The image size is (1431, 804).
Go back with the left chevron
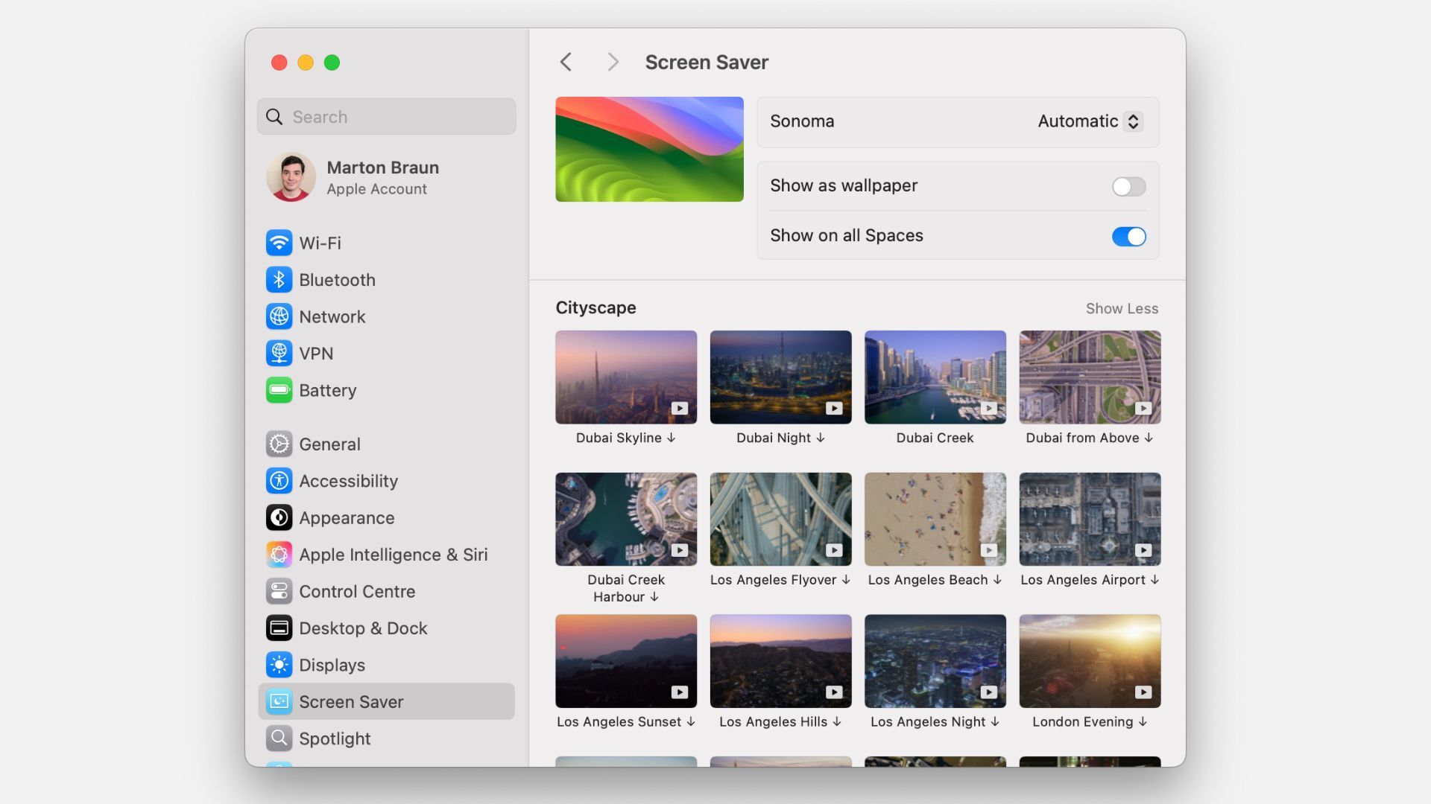click(566, 62)
